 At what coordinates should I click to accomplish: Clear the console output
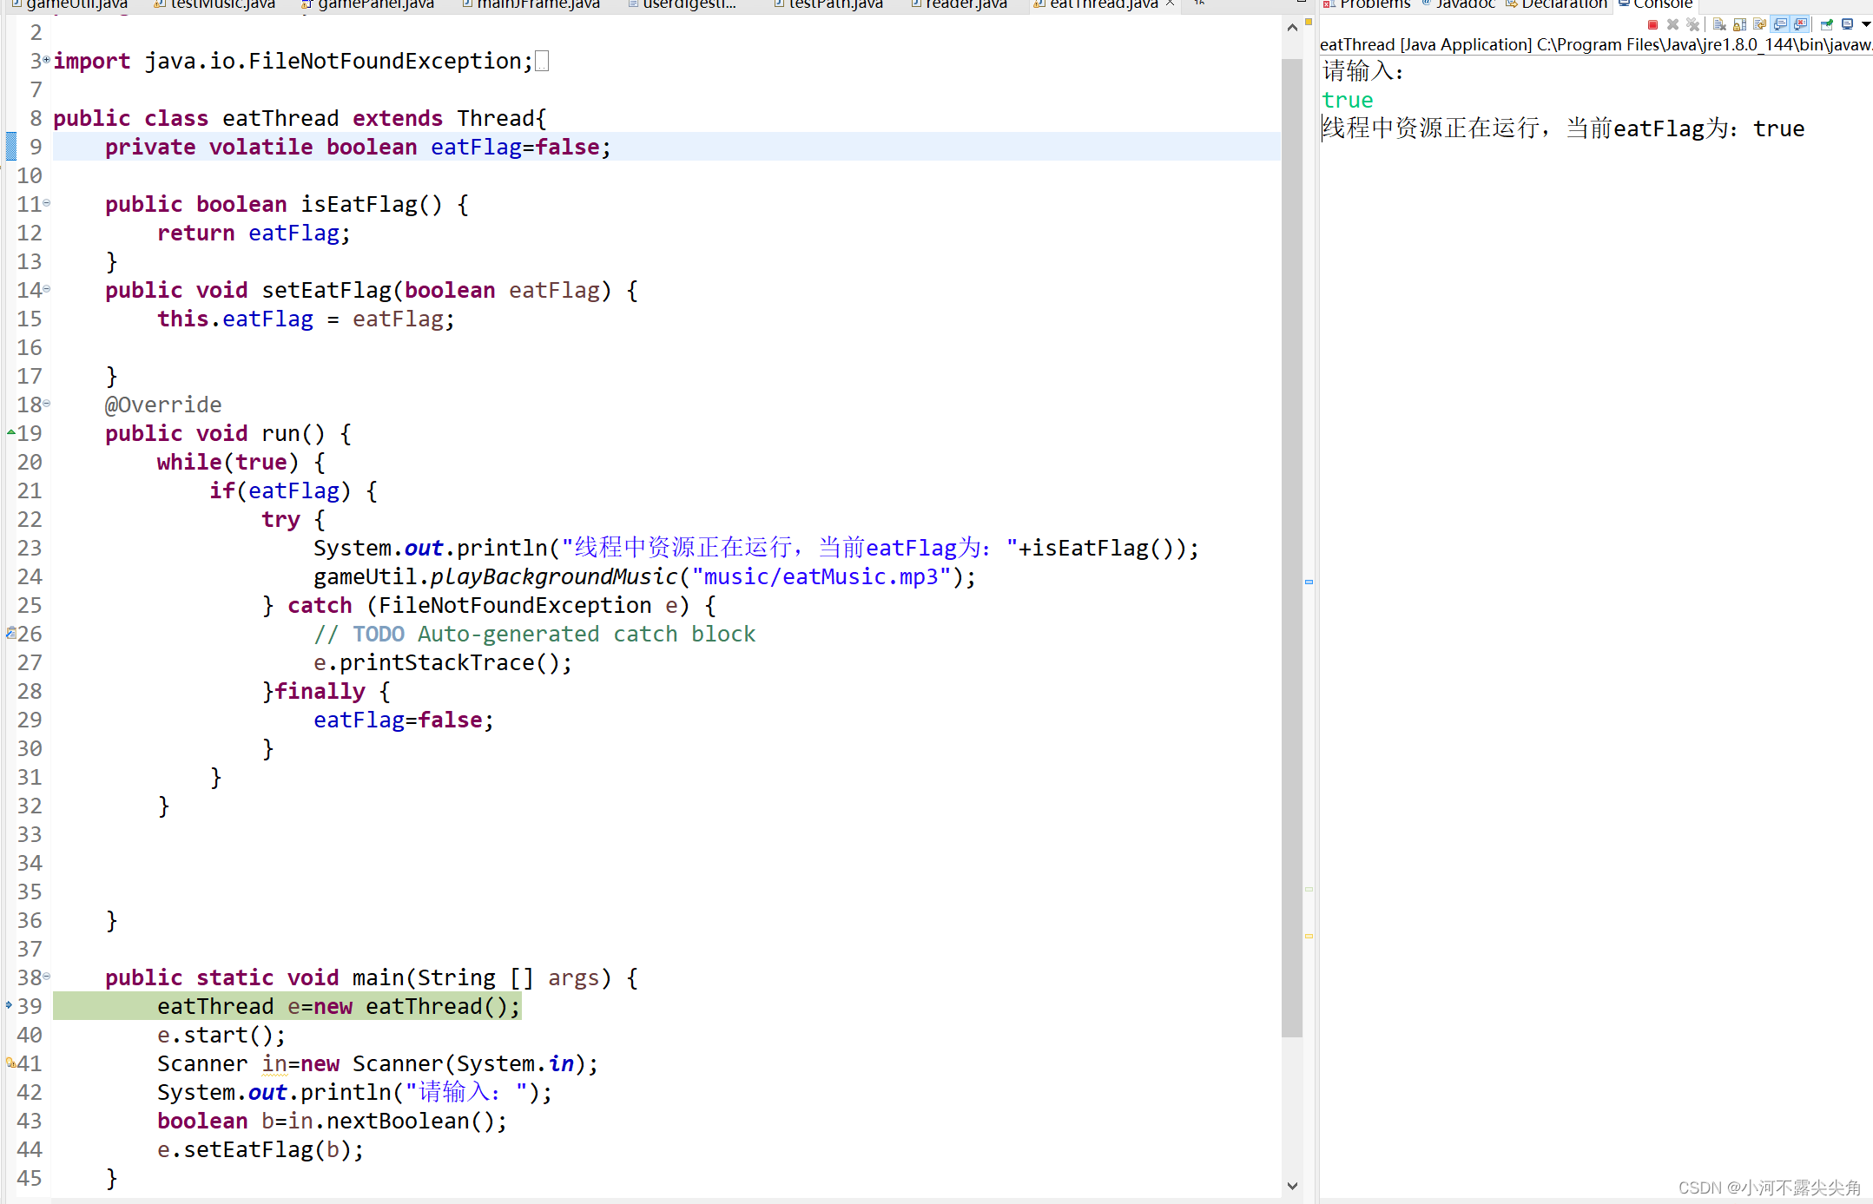point(1719,24)
